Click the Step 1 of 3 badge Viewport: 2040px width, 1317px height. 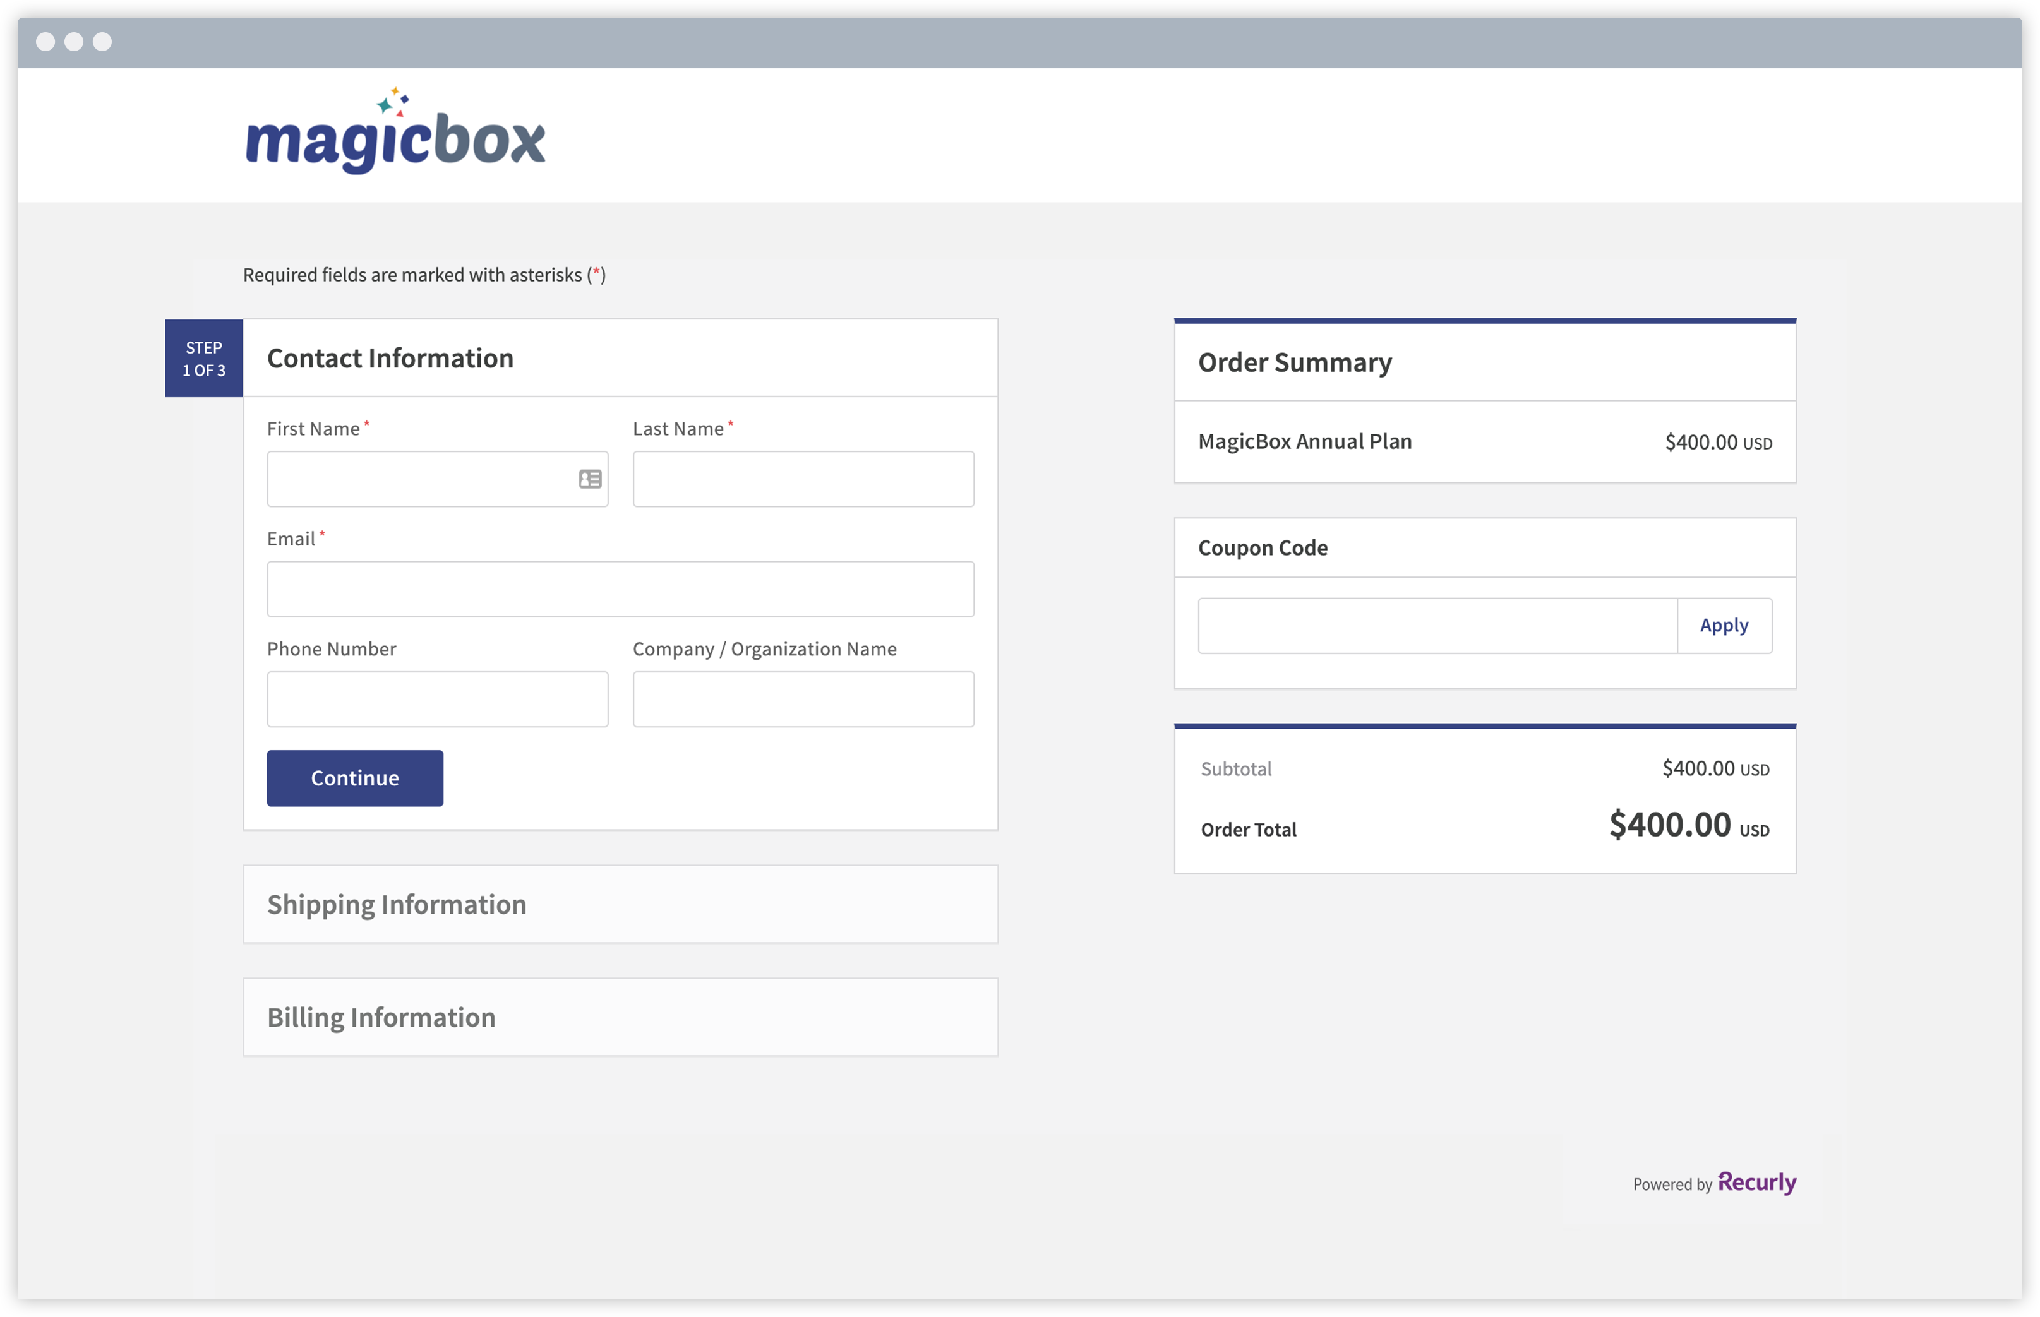(203, 359)
